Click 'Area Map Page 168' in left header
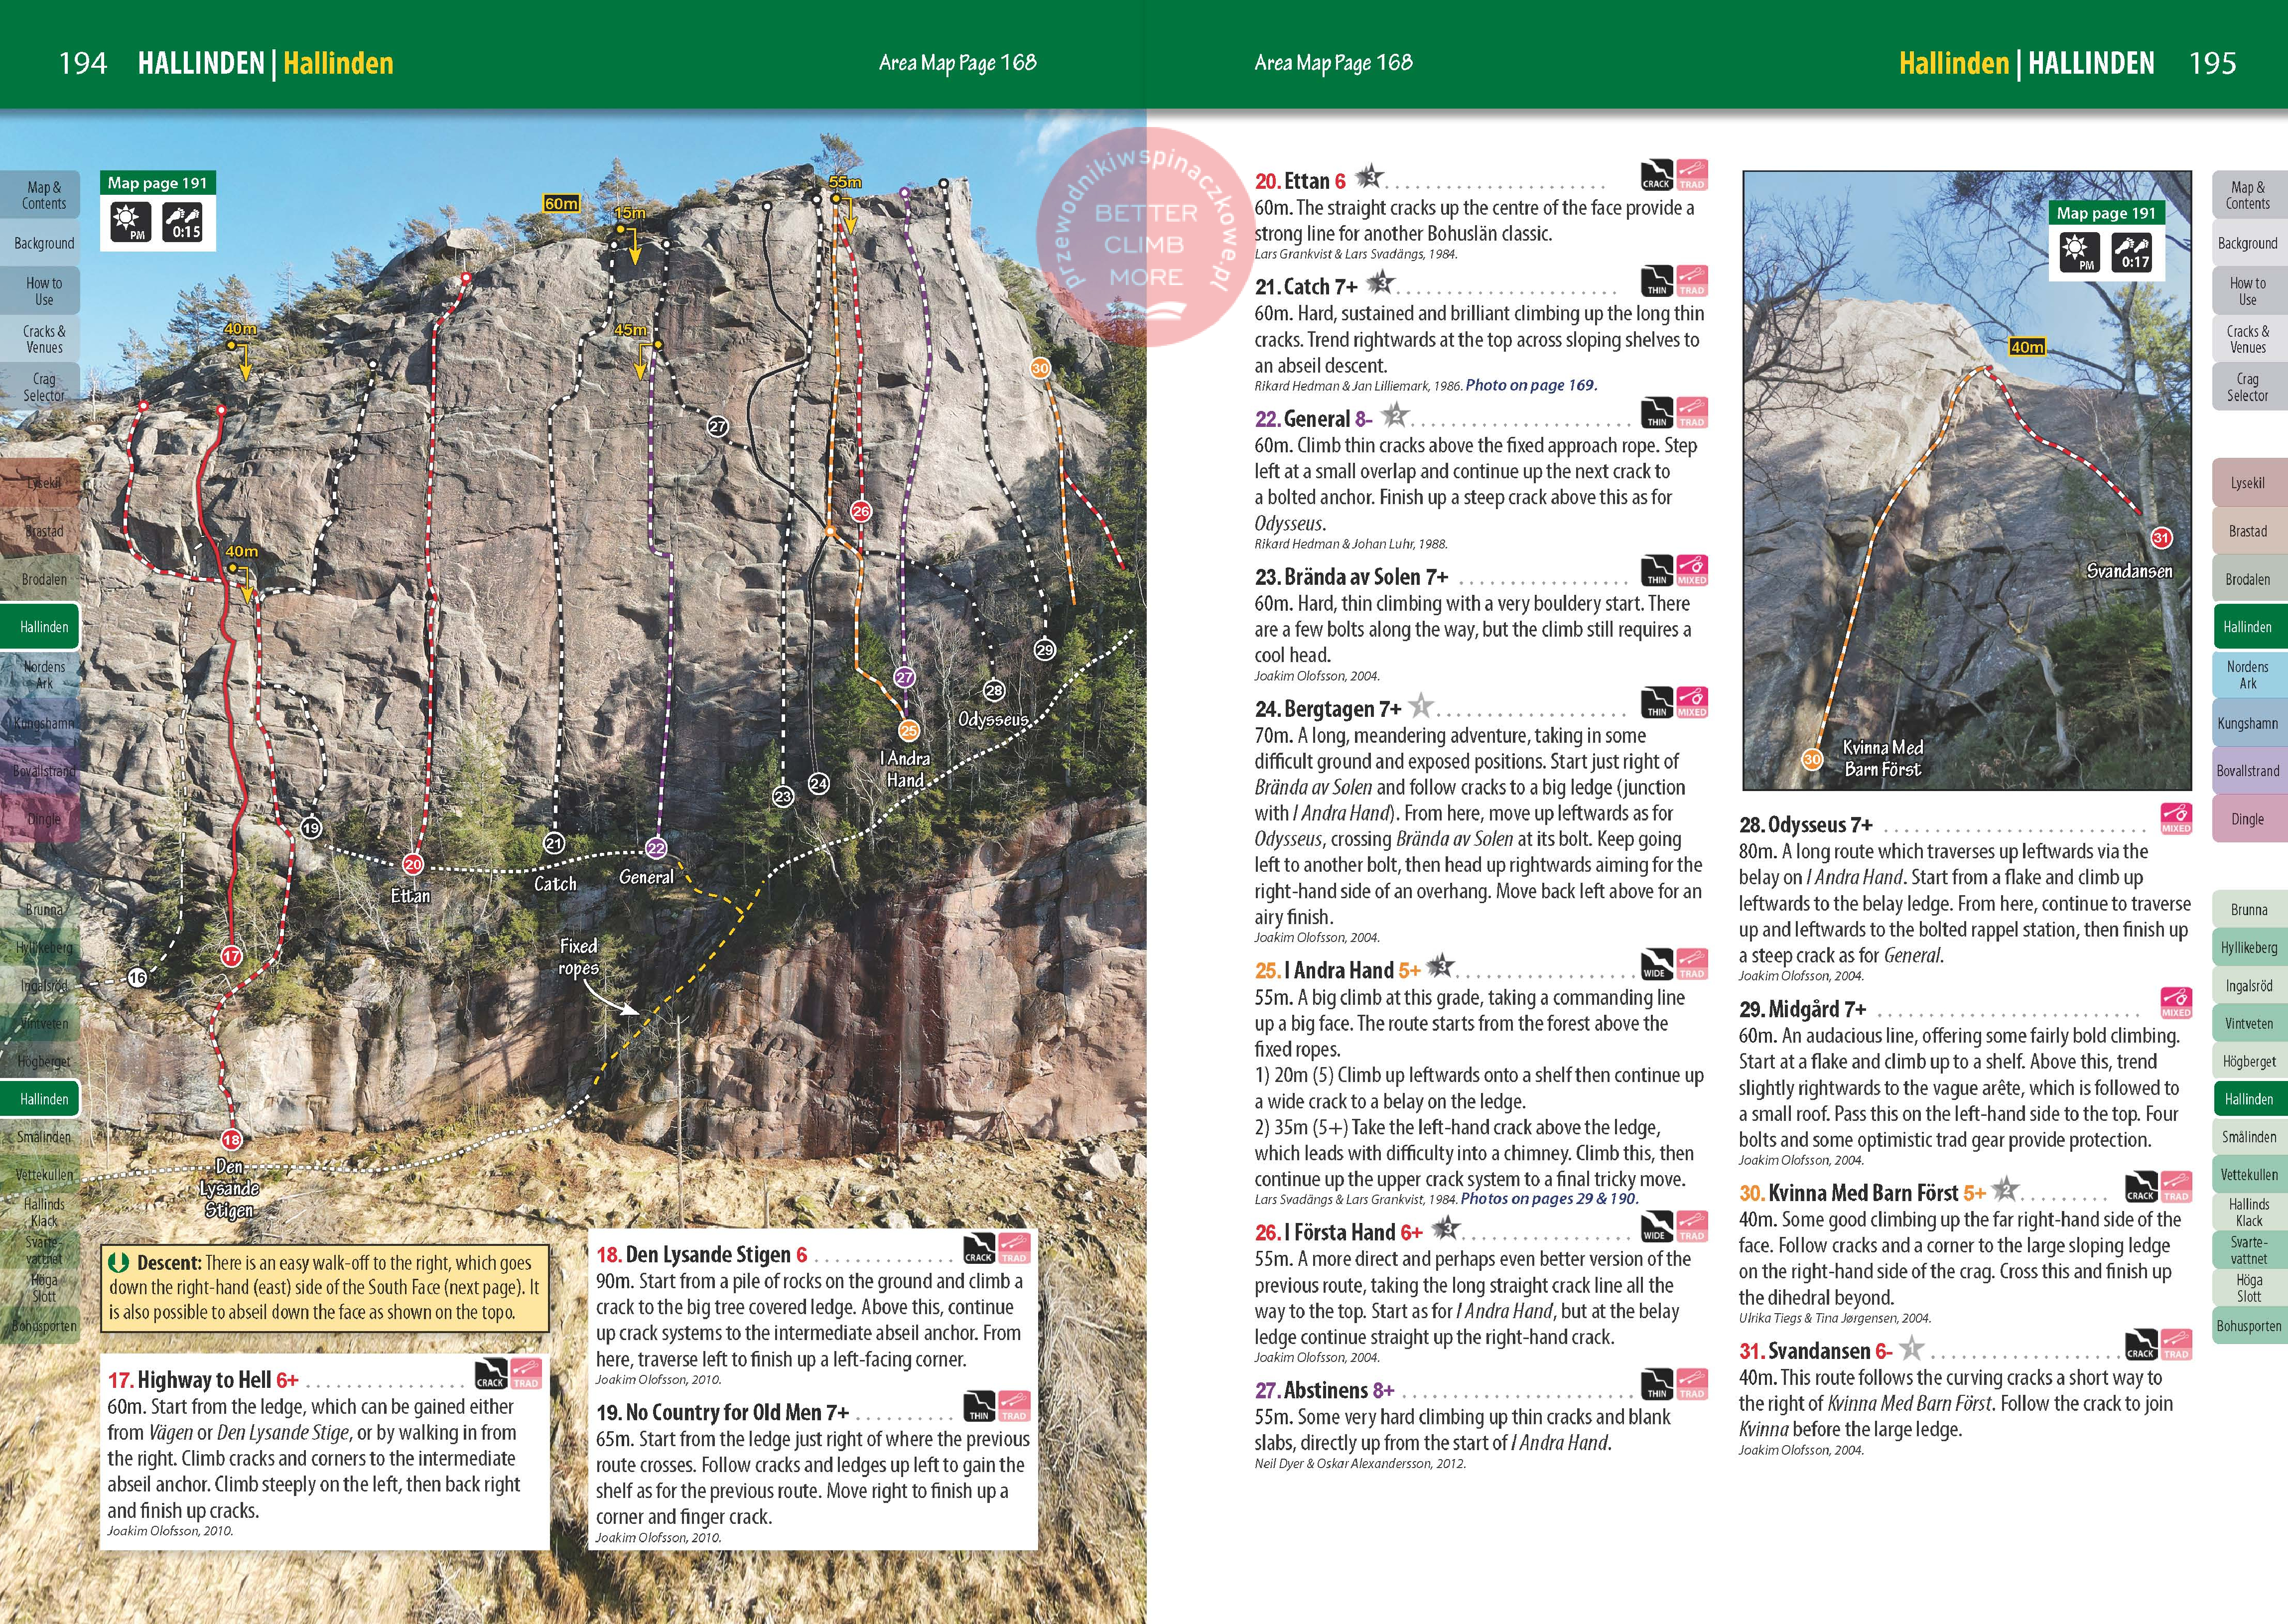This screenshot has height=1624, width=2288. tap(957, 63)
